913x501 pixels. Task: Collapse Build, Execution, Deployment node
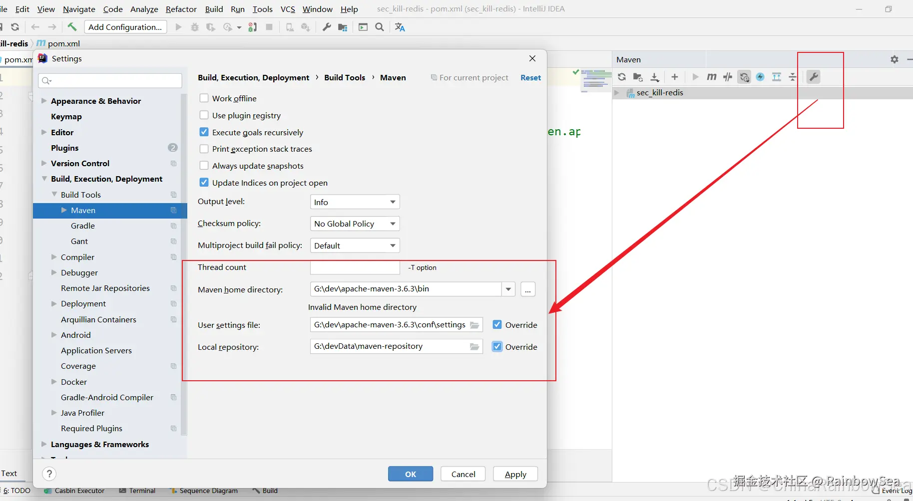(44, 179)
